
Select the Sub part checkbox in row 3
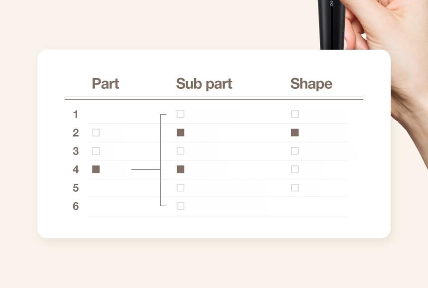pos(181,151)
